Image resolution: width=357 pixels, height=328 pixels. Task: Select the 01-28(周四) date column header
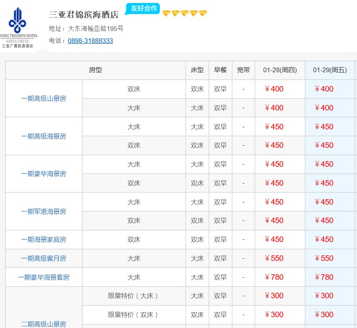280,70
